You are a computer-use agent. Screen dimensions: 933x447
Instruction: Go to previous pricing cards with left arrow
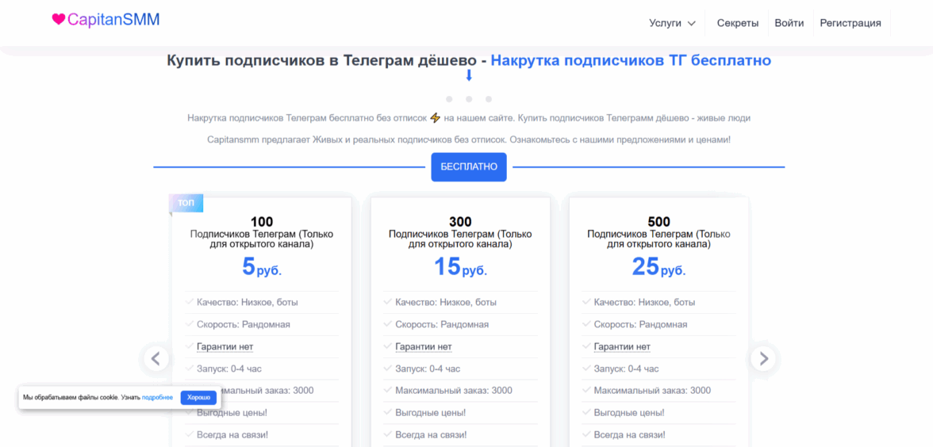(155, 359)
